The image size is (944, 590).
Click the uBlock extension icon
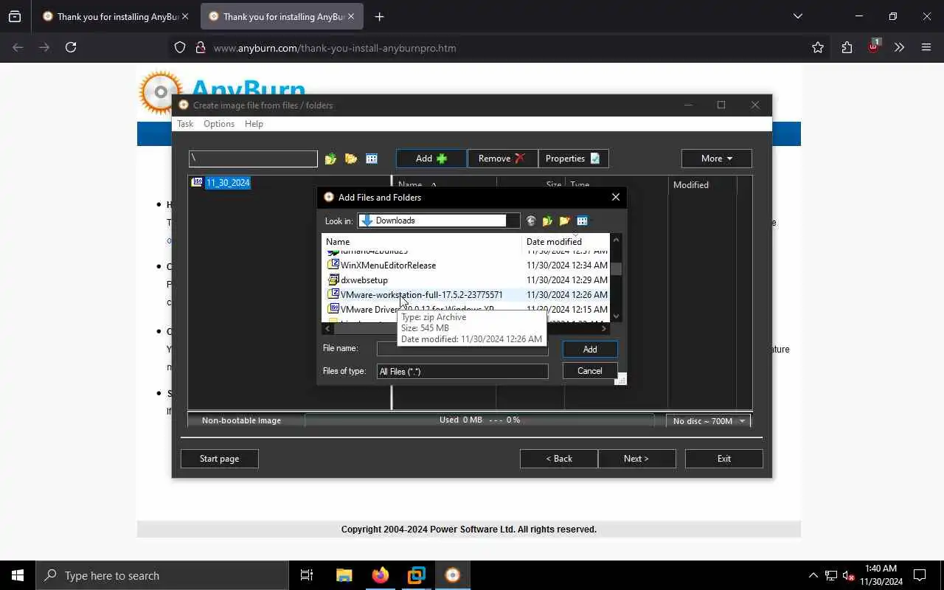[874, 46]
